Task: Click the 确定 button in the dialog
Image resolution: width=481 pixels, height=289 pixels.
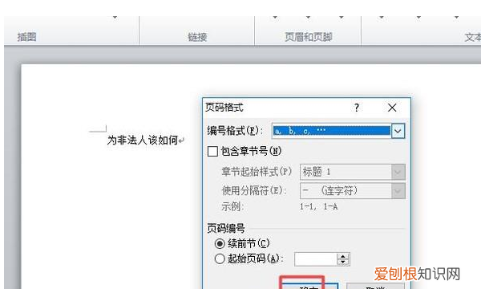Action: tap(309, 287)
